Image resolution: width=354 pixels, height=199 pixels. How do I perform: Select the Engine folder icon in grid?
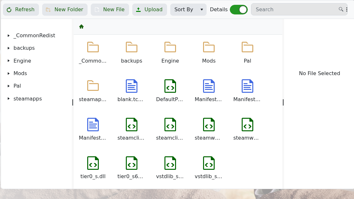click(170, 47)
